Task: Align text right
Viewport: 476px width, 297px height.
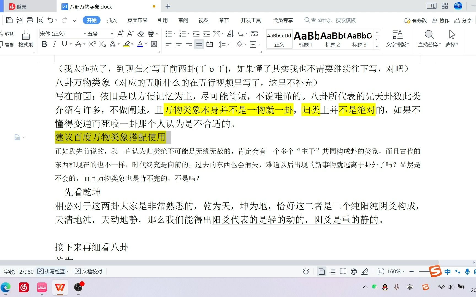Action: click(189, 44)
